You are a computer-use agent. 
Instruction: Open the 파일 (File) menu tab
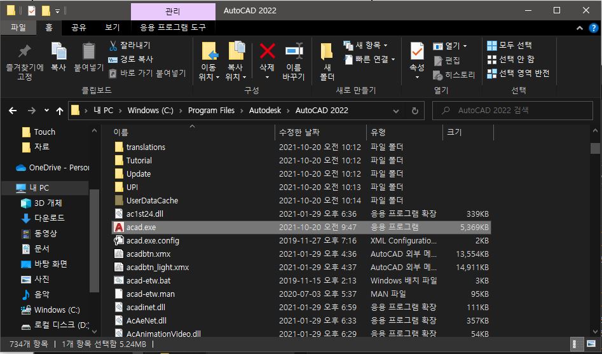point(18,27)
